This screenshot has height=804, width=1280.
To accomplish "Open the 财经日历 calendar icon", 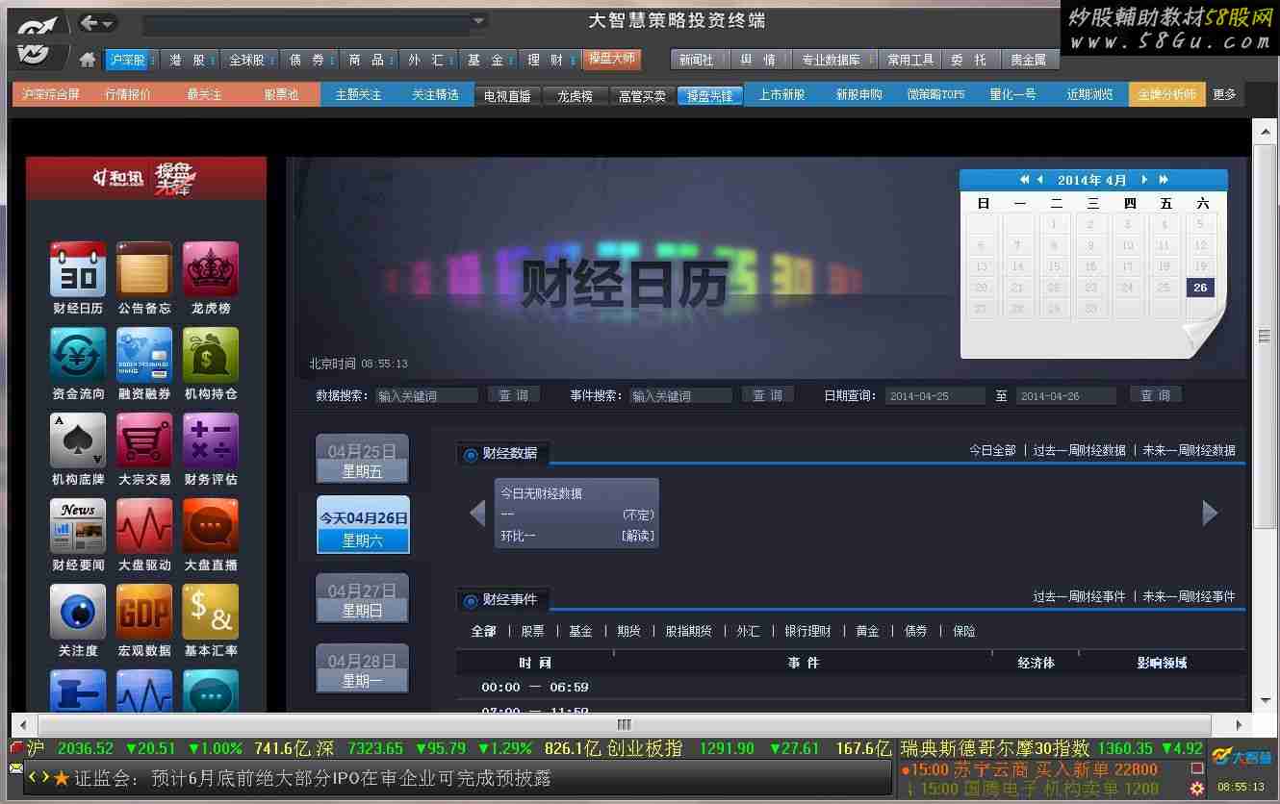I will click(78, 269).
